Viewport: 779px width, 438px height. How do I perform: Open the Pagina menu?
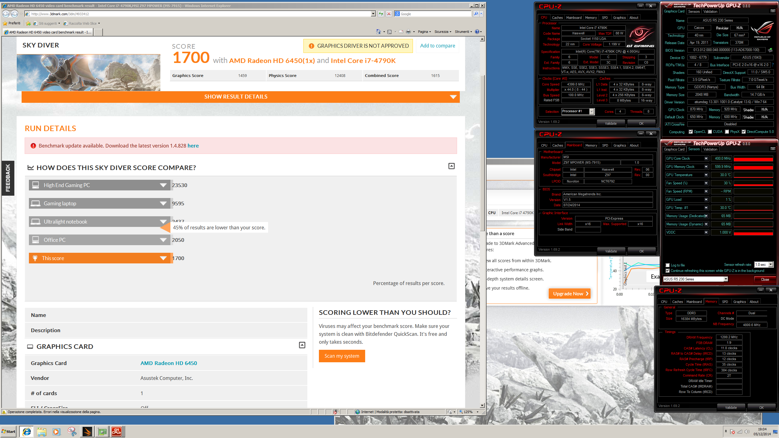(424, 32)
